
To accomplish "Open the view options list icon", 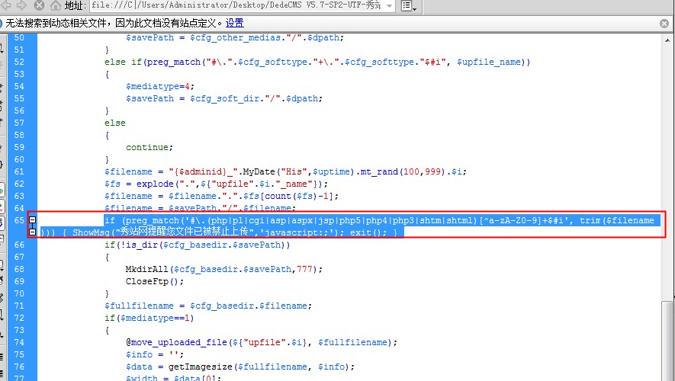I will coord(408,5).
